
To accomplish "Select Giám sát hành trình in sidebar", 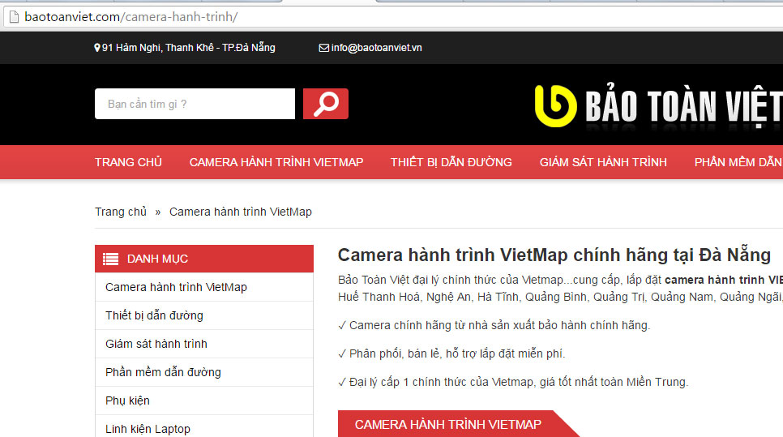I will (x=204, y=344).
